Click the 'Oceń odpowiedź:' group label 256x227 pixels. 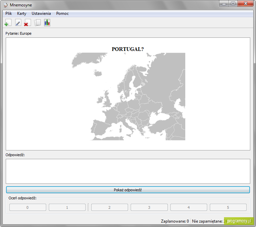pos(22,198)
